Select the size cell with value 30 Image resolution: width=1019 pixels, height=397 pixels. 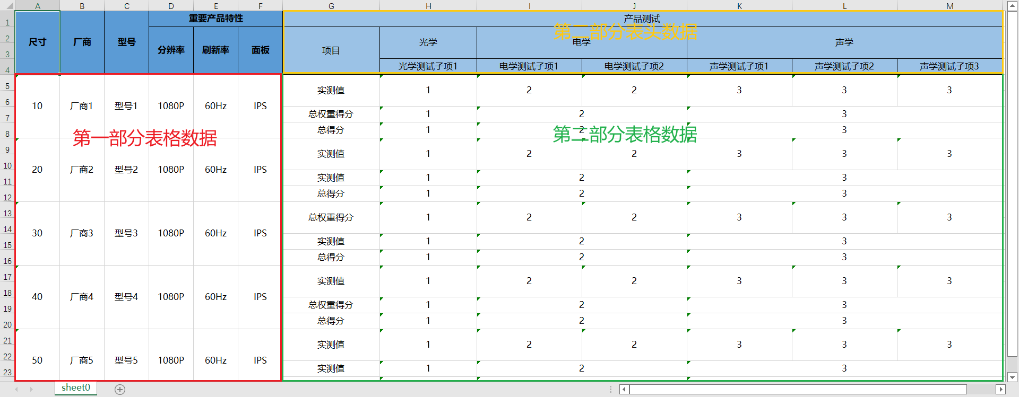(37, 233)
